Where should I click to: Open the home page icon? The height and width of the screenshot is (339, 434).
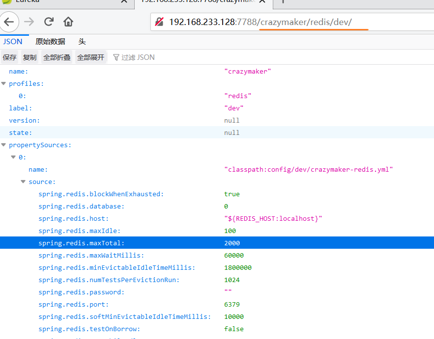coord(68,22)
